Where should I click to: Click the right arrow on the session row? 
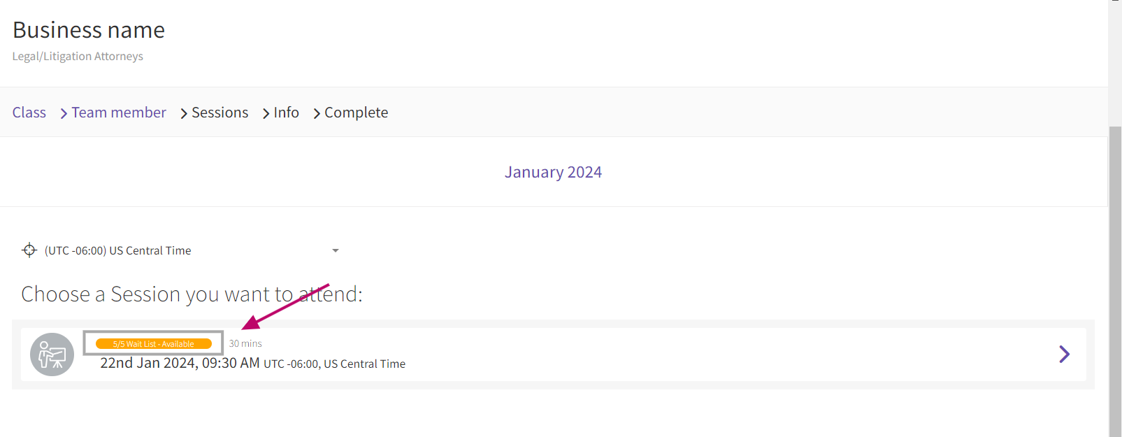[x=1064, y=354]
